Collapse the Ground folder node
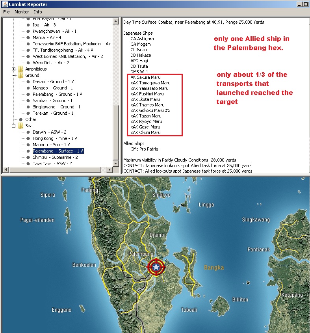This screenshot has width=310, height=333. [13, 75]
